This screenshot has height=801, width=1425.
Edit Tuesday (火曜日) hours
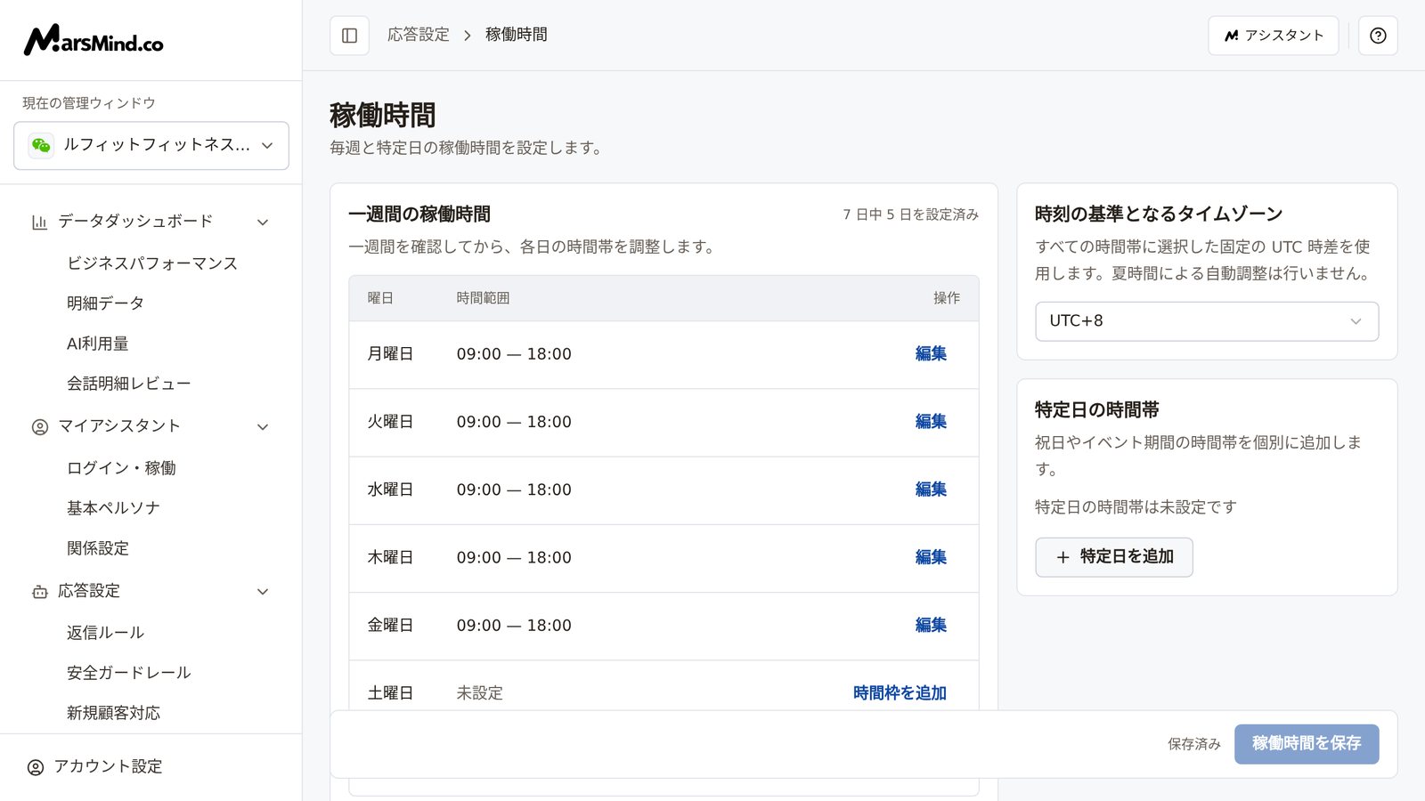point(931,422)
